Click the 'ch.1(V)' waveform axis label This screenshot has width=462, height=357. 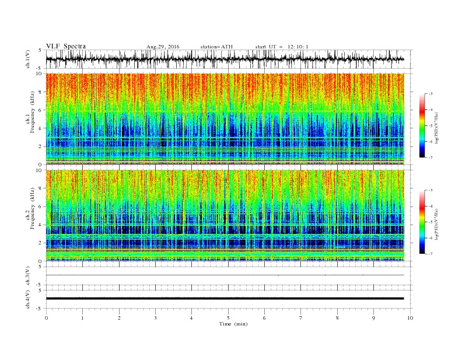click(27, 59)
